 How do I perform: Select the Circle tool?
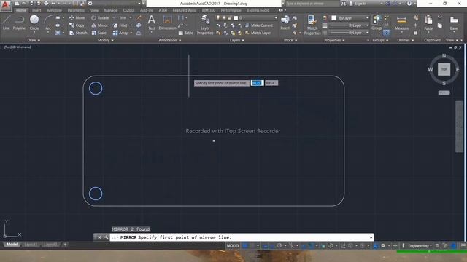coord(34,23)
